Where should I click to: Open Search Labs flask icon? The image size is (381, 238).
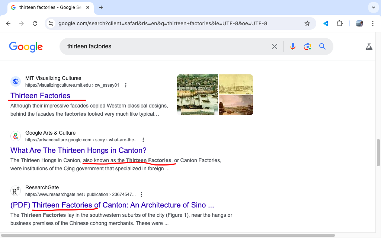369,47
